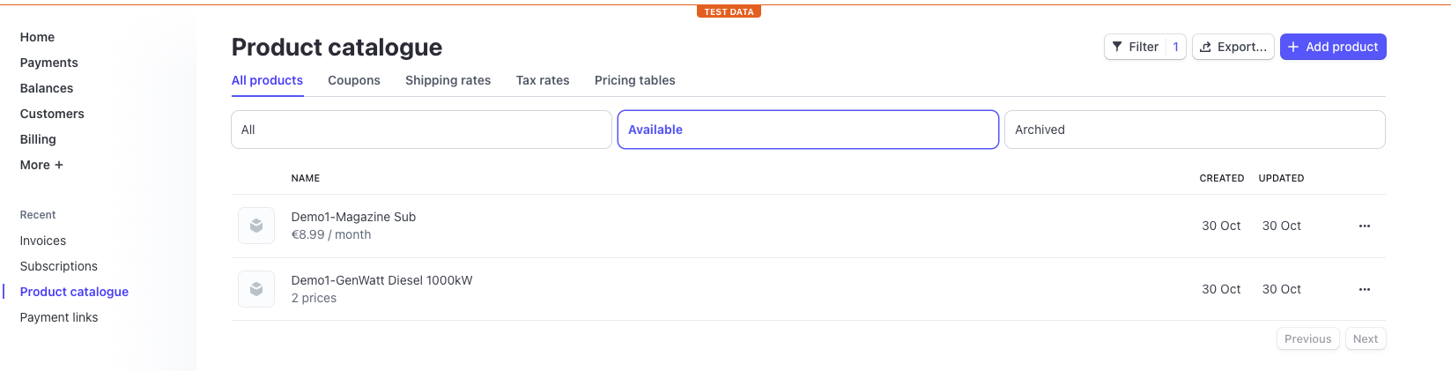The image size is (1451, 371).
Task: Switch to the Coupons tab
Action: click(x=354, y=80)
